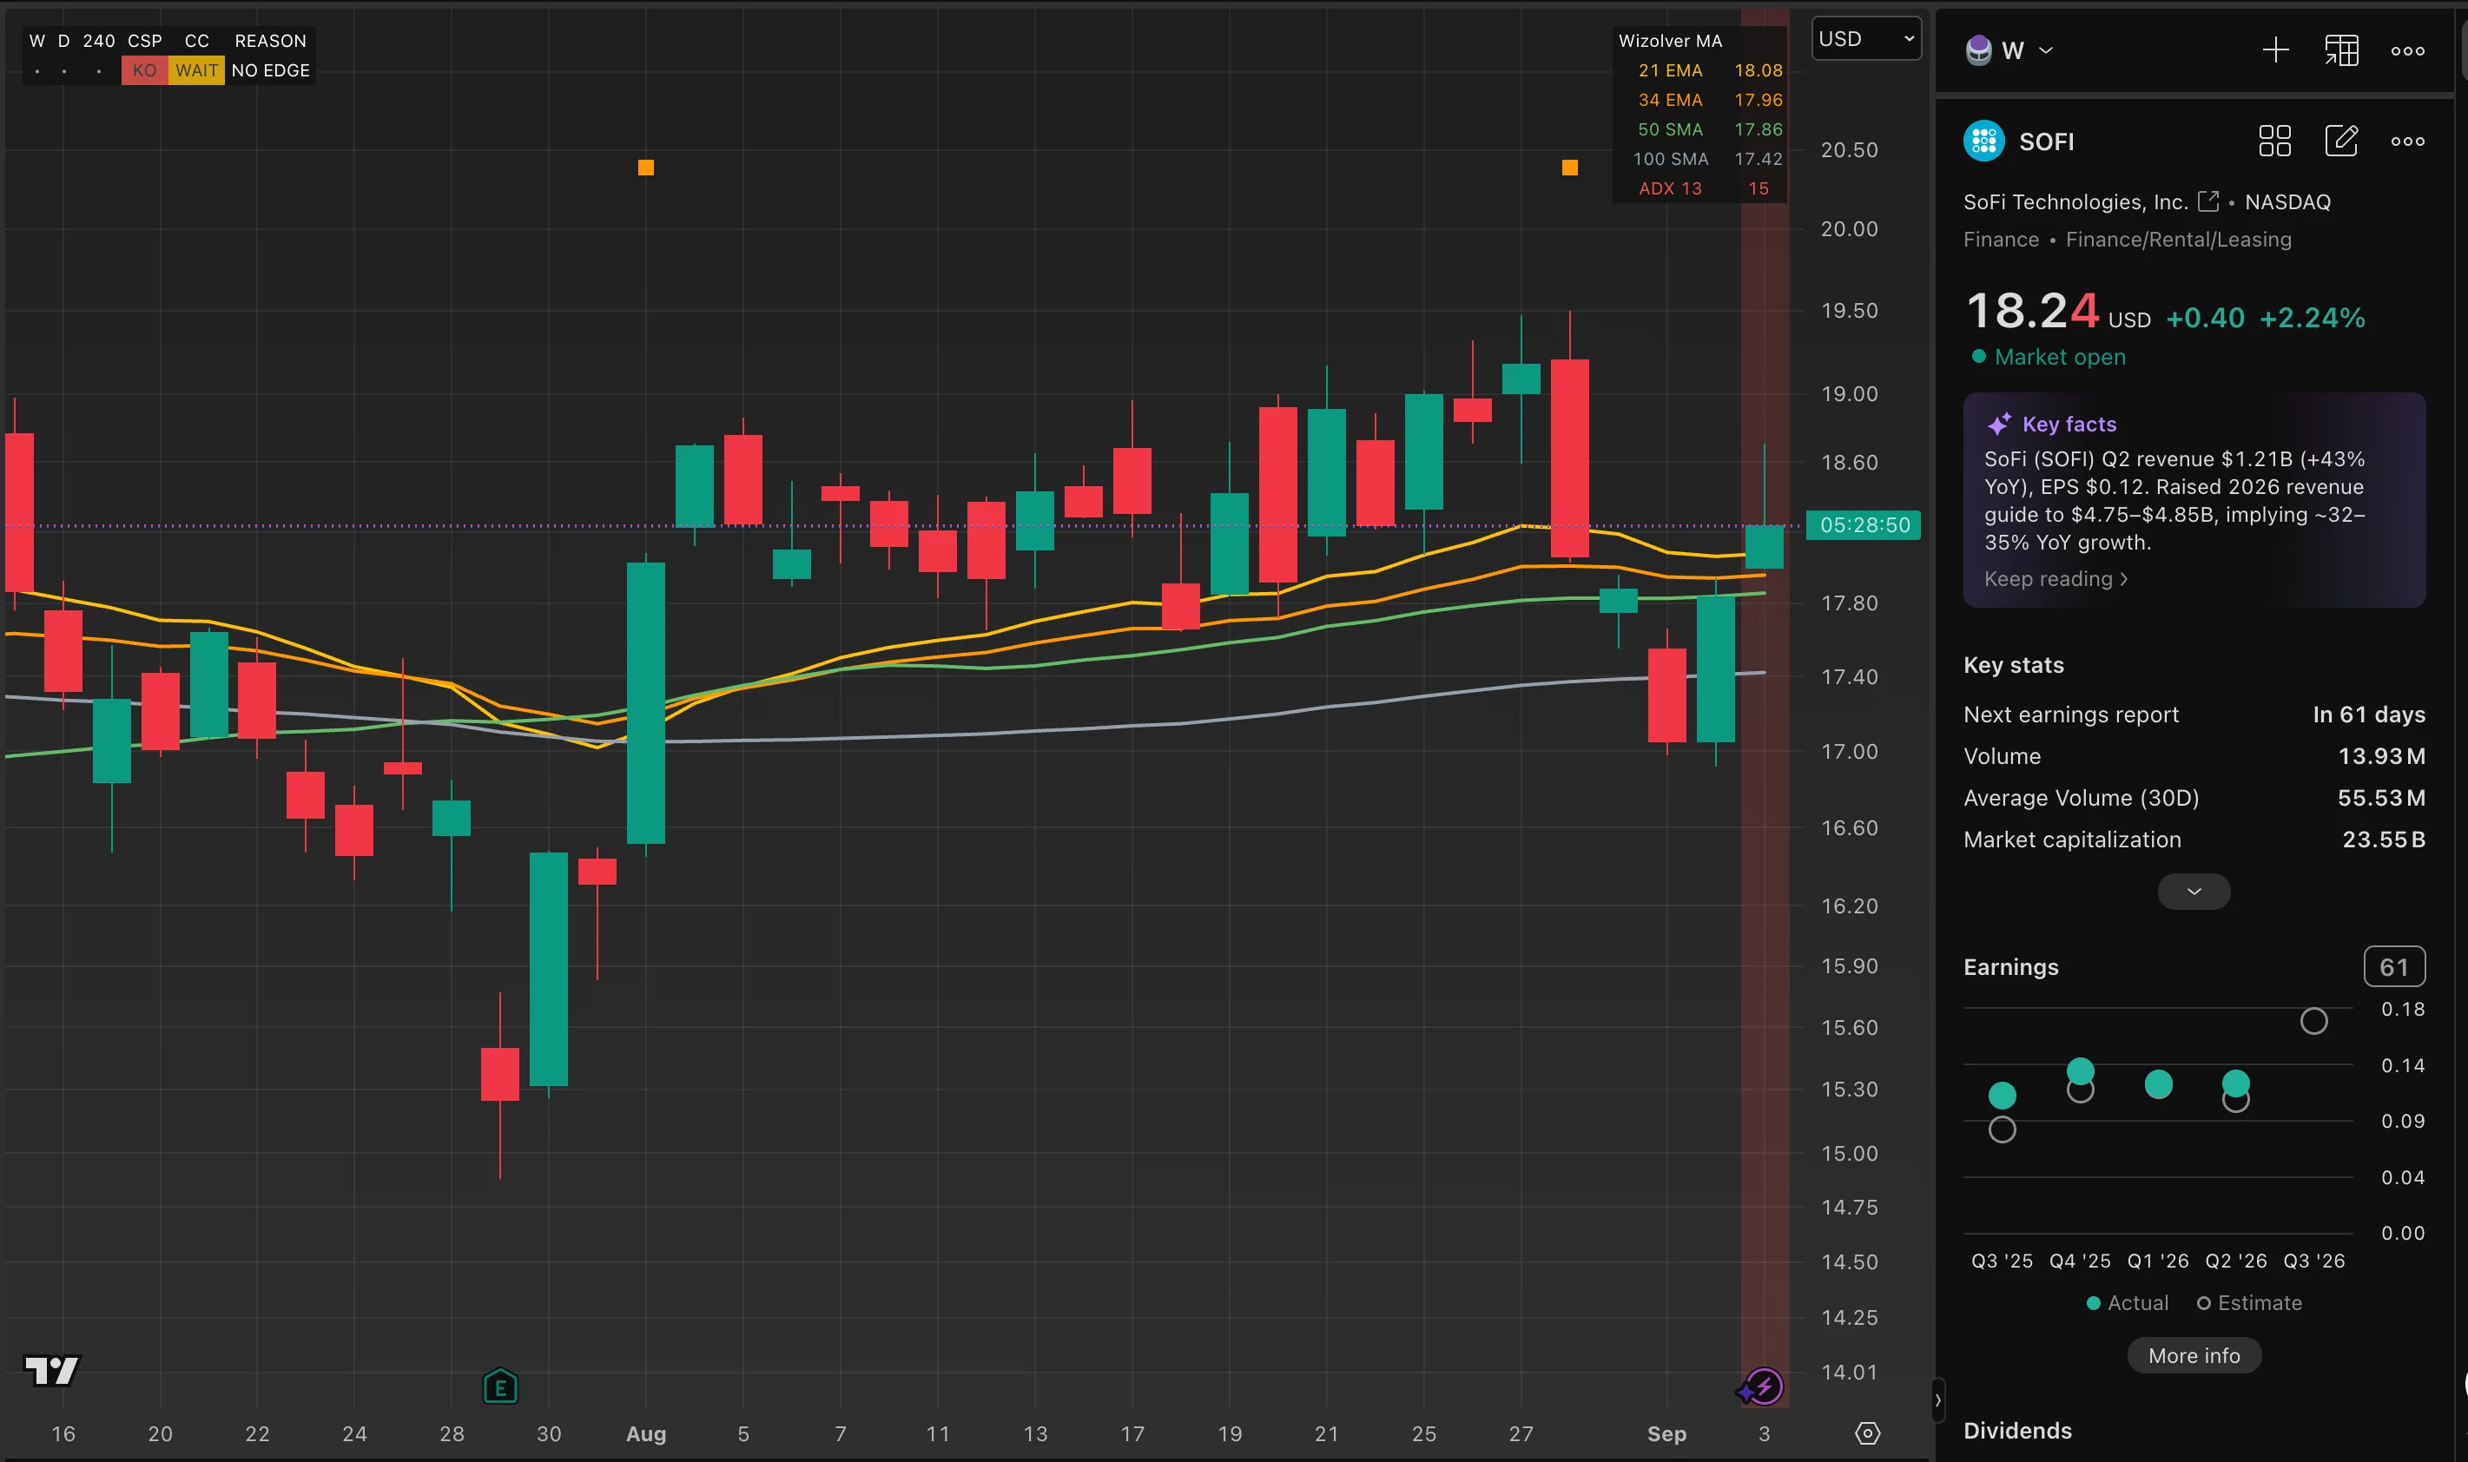Click the Market capitalization stat

tap(2193, 840)
